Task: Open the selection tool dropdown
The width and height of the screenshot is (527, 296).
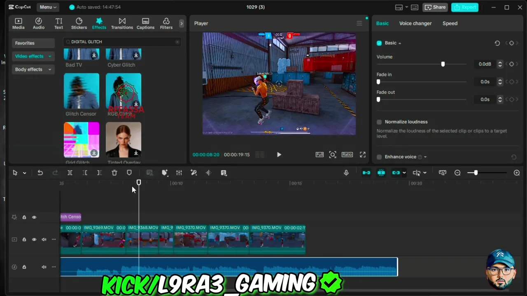Action: pyautogui.click(x=24, y=173)
